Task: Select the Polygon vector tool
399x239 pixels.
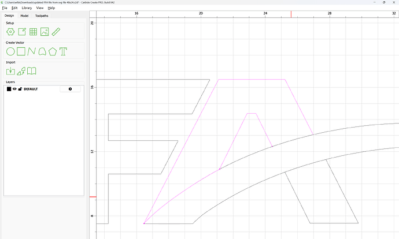Action: tap(53, 51)
